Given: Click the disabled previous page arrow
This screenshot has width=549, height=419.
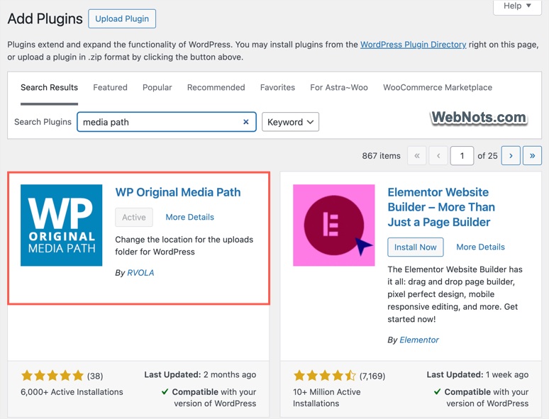Looking at the screenshot, I should click(x=438, y=155).
